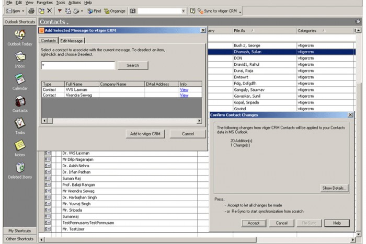Click View link for VVS Laxman

184,89
